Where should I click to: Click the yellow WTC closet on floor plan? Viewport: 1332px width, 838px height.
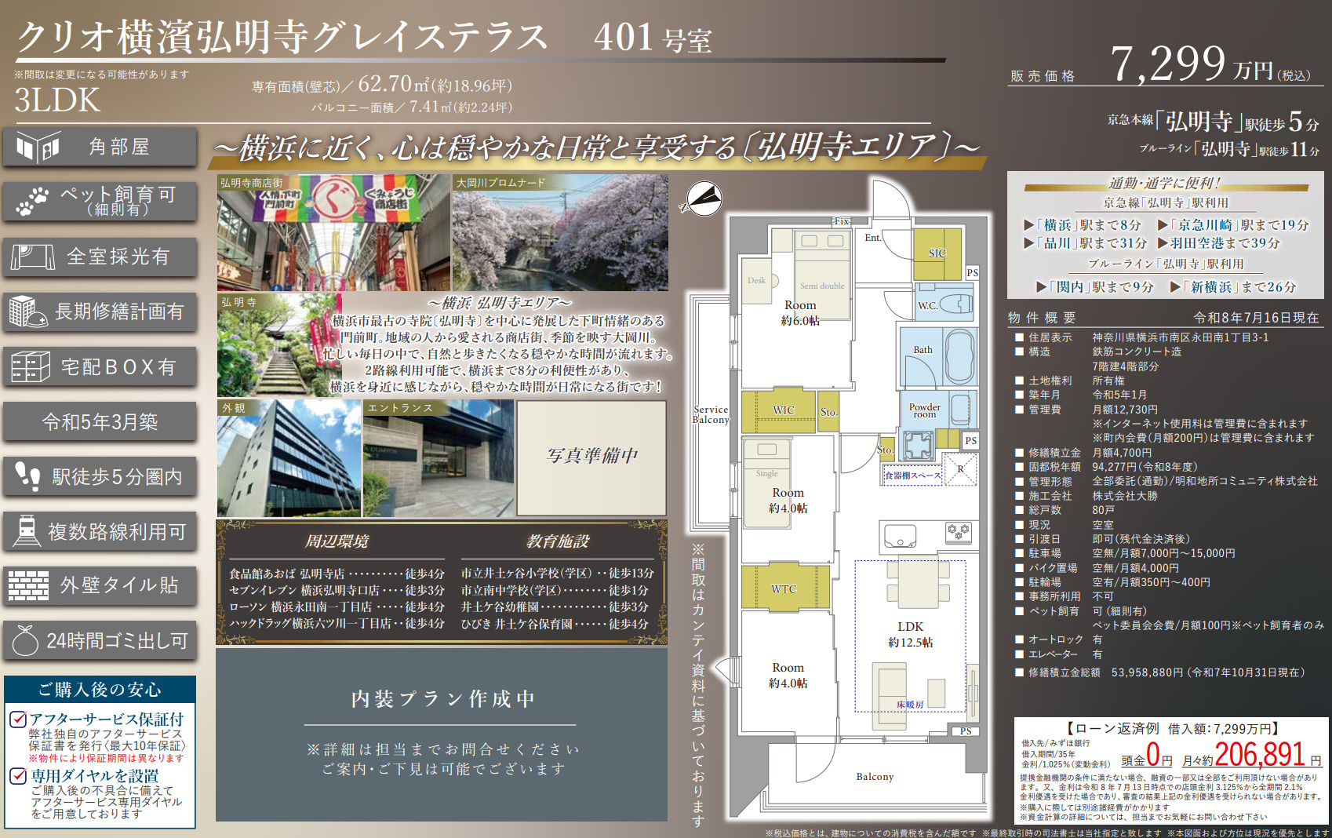(784, 588)
